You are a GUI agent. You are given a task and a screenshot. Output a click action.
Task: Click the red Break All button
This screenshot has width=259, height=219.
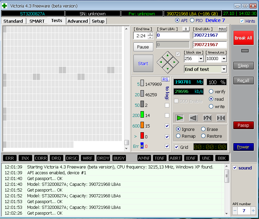243,38
